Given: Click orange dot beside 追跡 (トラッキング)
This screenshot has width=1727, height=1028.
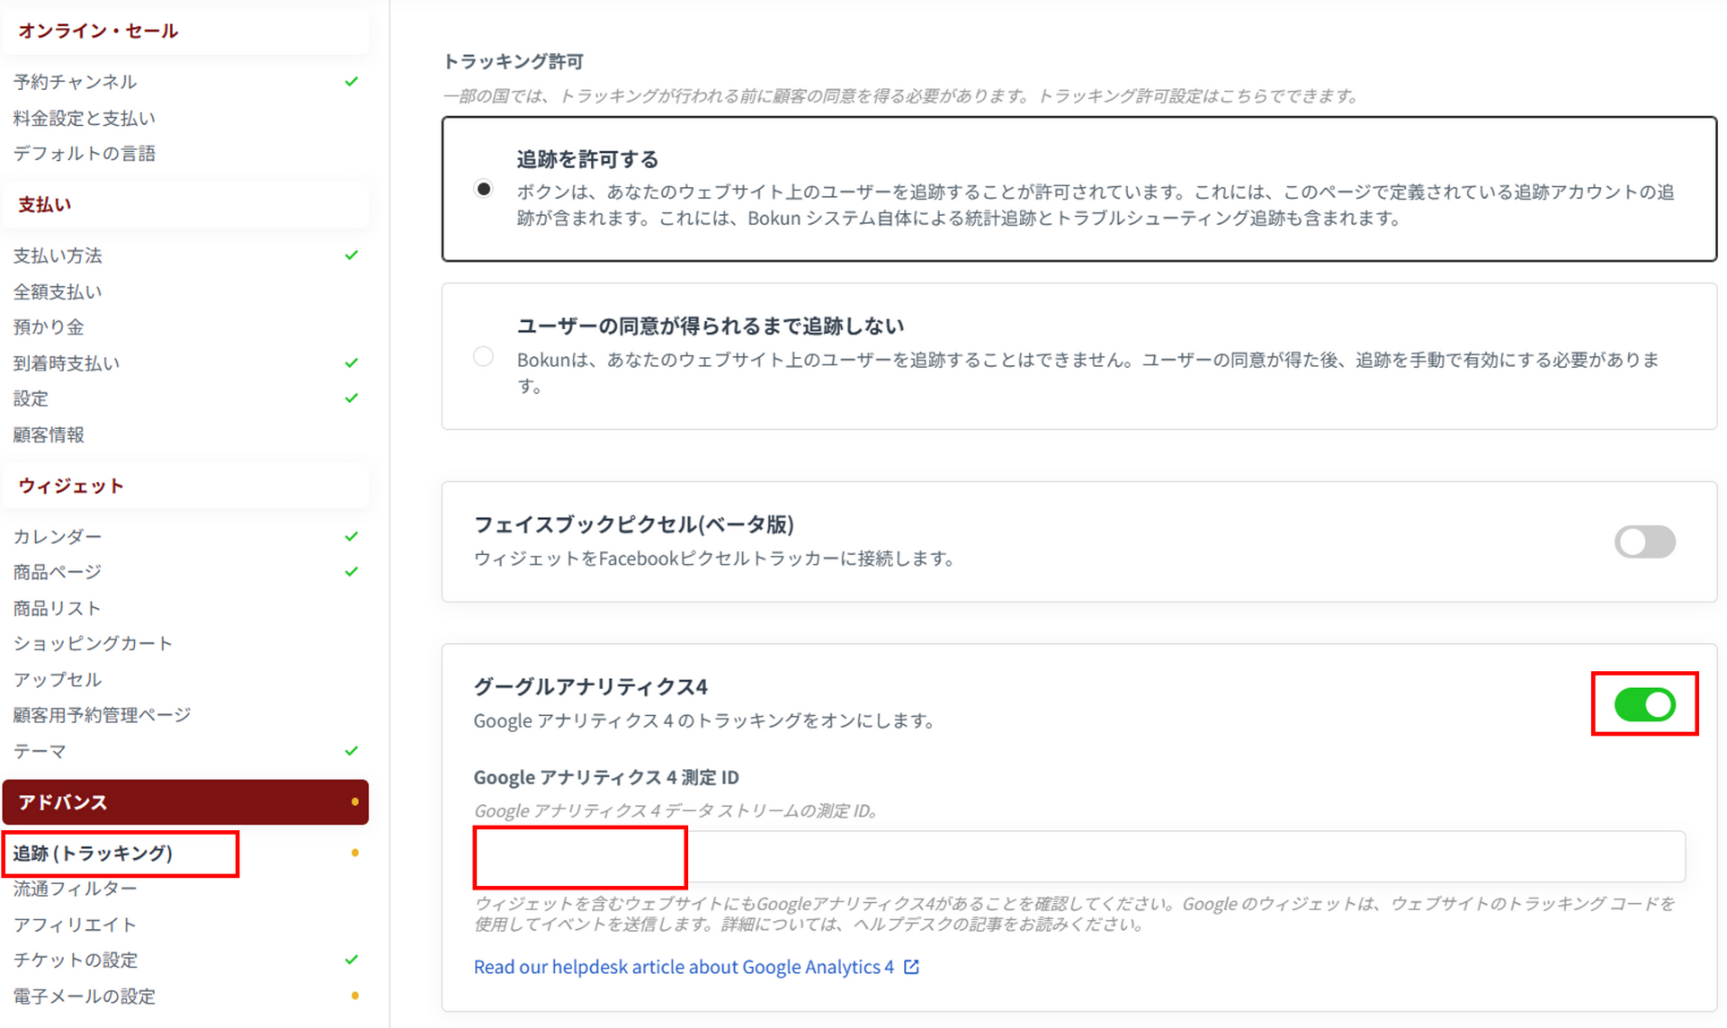Looking at the screenshot, I should (x=355, y=853).
